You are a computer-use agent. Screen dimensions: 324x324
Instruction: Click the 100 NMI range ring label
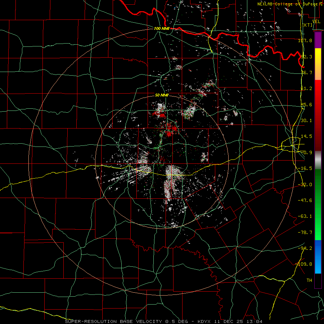[162, 28]
